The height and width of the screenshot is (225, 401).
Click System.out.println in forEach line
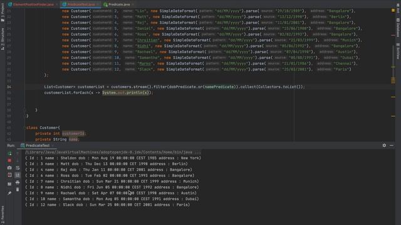point(125,92)
